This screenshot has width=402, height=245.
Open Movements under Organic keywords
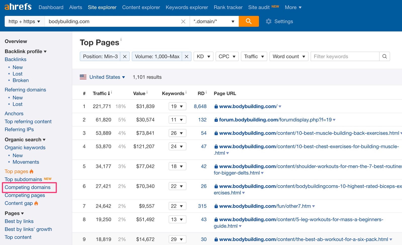click(26, 162)
